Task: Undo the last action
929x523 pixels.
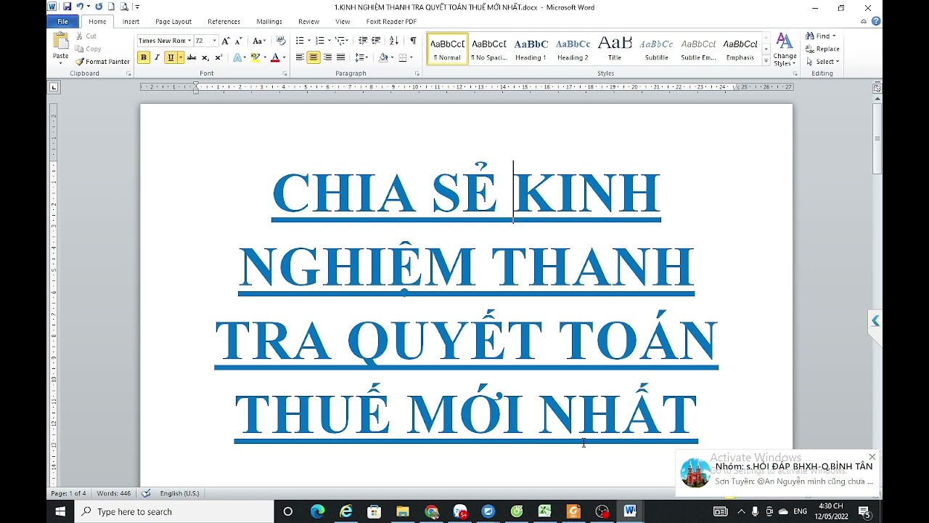Action: pos(80,7)
